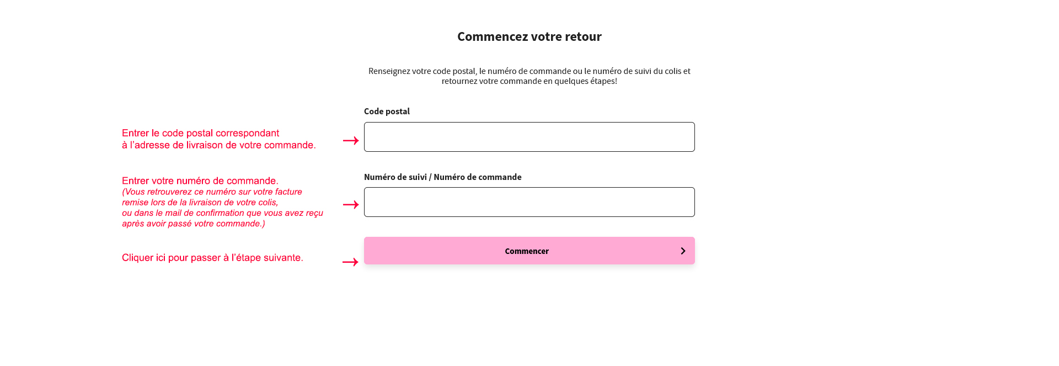The width and height of the screenshot is (1059, 366).
Task: Click the red 'Entrer votre numéro de commande.' hint
Action: pyautogui.click(x=200, y=181)
